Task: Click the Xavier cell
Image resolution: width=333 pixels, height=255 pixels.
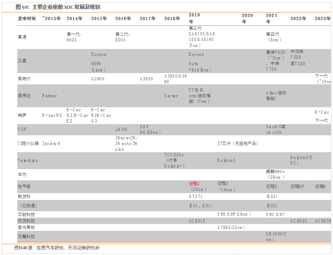Action: pos(171,96)
